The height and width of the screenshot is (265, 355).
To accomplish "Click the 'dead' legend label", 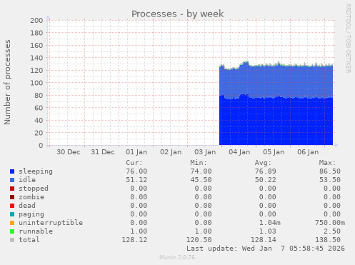I will tap(27, 206).
